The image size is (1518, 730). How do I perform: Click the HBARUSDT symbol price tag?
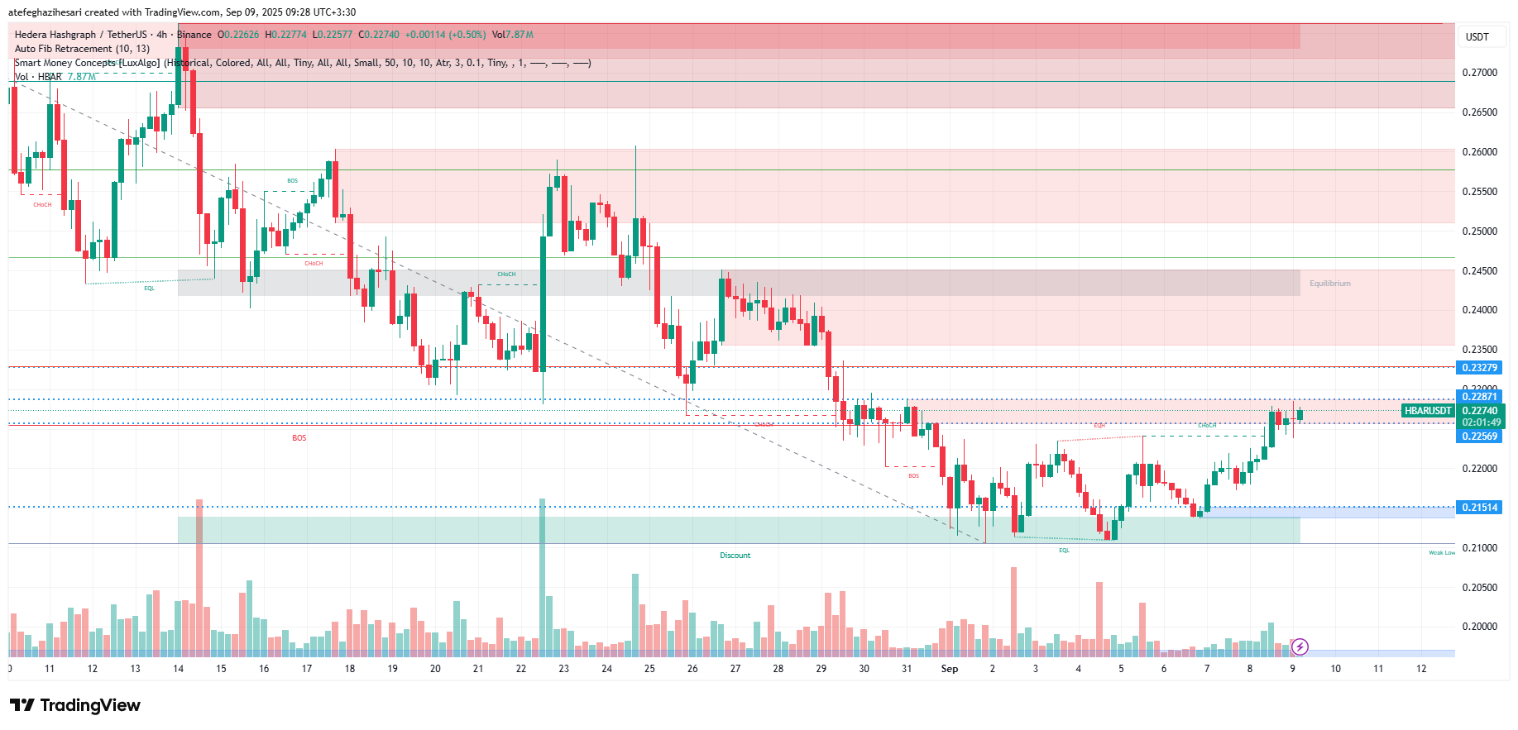pos(1428,411)
